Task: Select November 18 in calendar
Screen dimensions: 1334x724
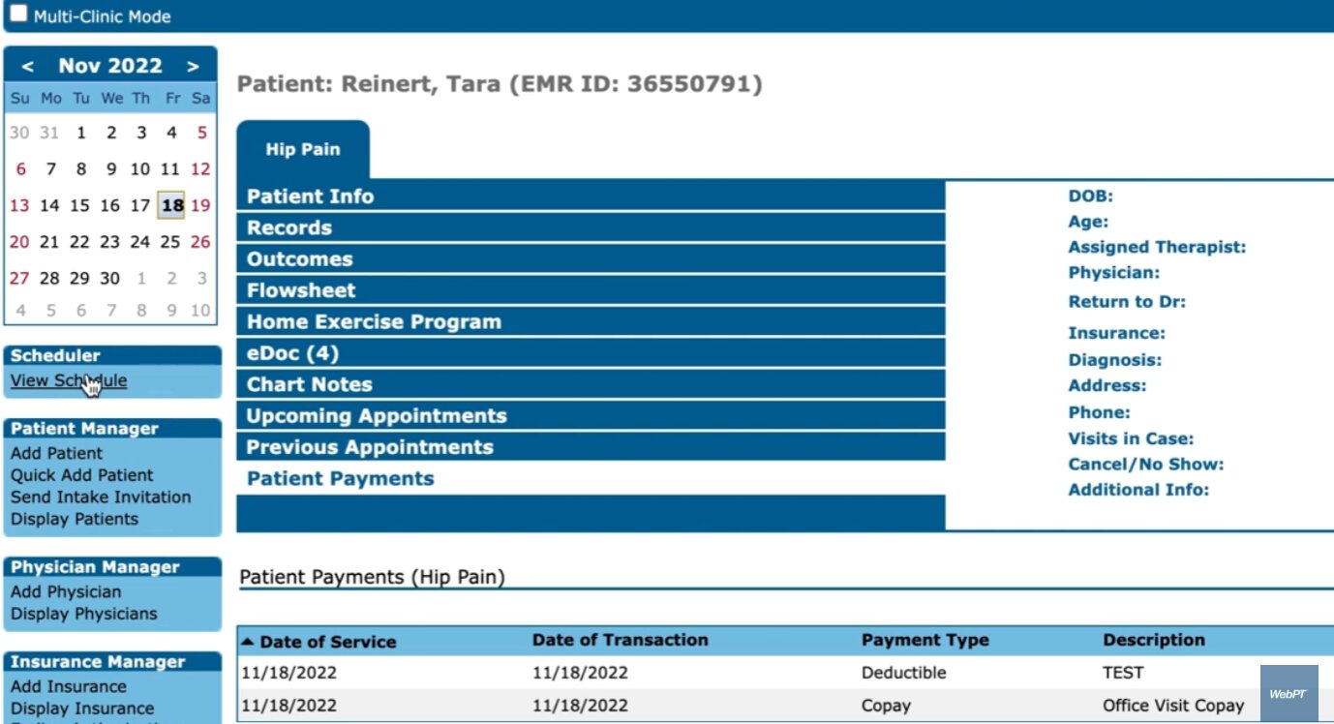Action: click(172, 205)
